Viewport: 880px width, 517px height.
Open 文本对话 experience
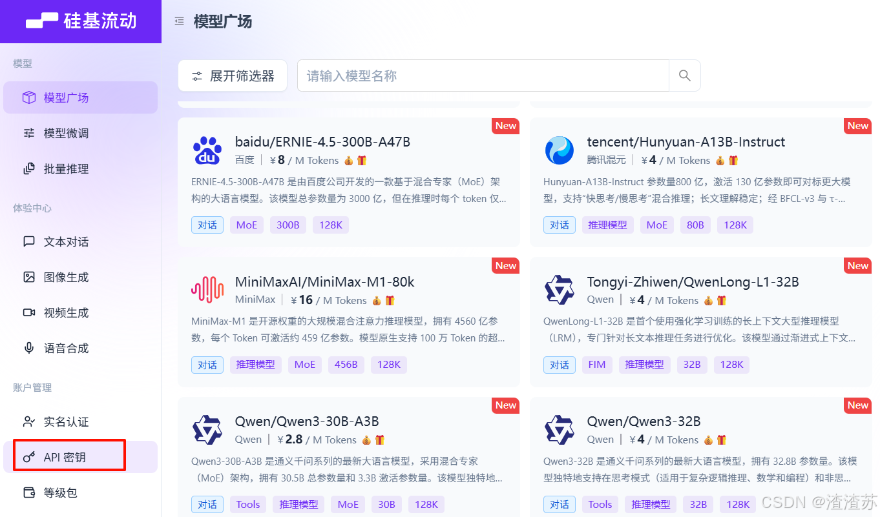(x=80, y=241)
